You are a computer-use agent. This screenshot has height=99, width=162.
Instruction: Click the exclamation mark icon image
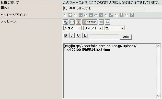coord(122,15)
